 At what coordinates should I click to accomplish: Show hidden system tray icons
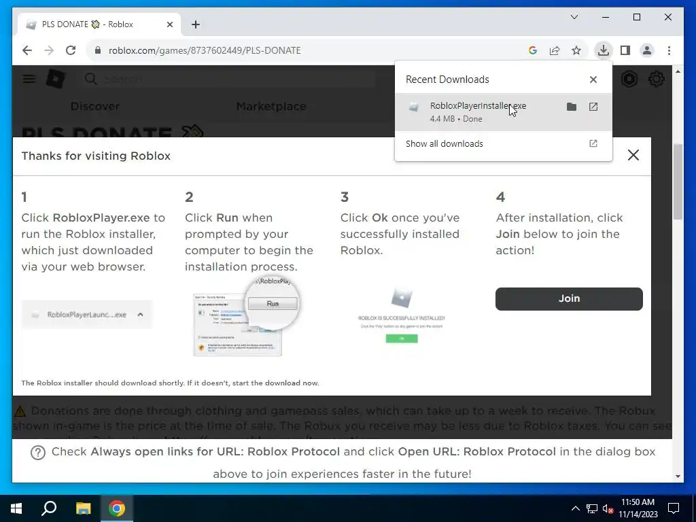coord(575,508)
